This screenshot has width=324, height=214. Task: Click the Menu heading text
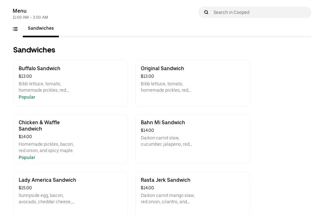point(20,11)
